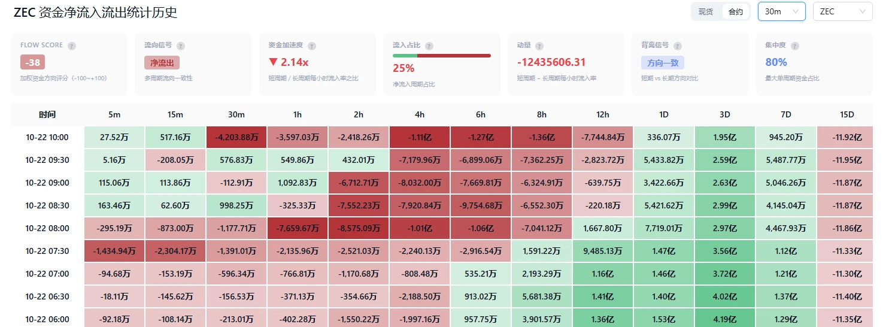Click the 27.52万 cell
This screenshot has height=327, width=895.
114,137
